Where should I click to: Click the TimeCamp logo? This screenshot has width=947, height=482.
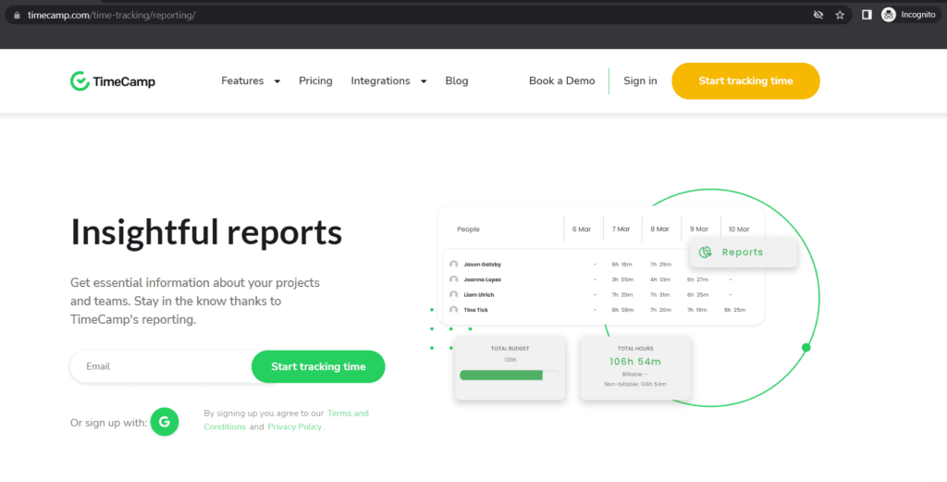(x=112, y=80)
